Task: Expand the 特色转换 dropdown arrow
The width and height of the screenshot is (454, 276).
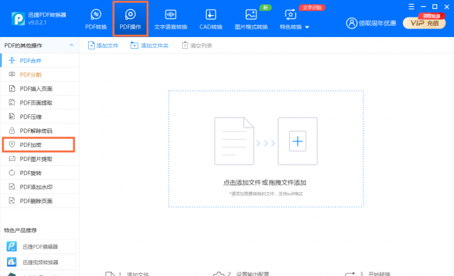Action: tap(307, 27)
